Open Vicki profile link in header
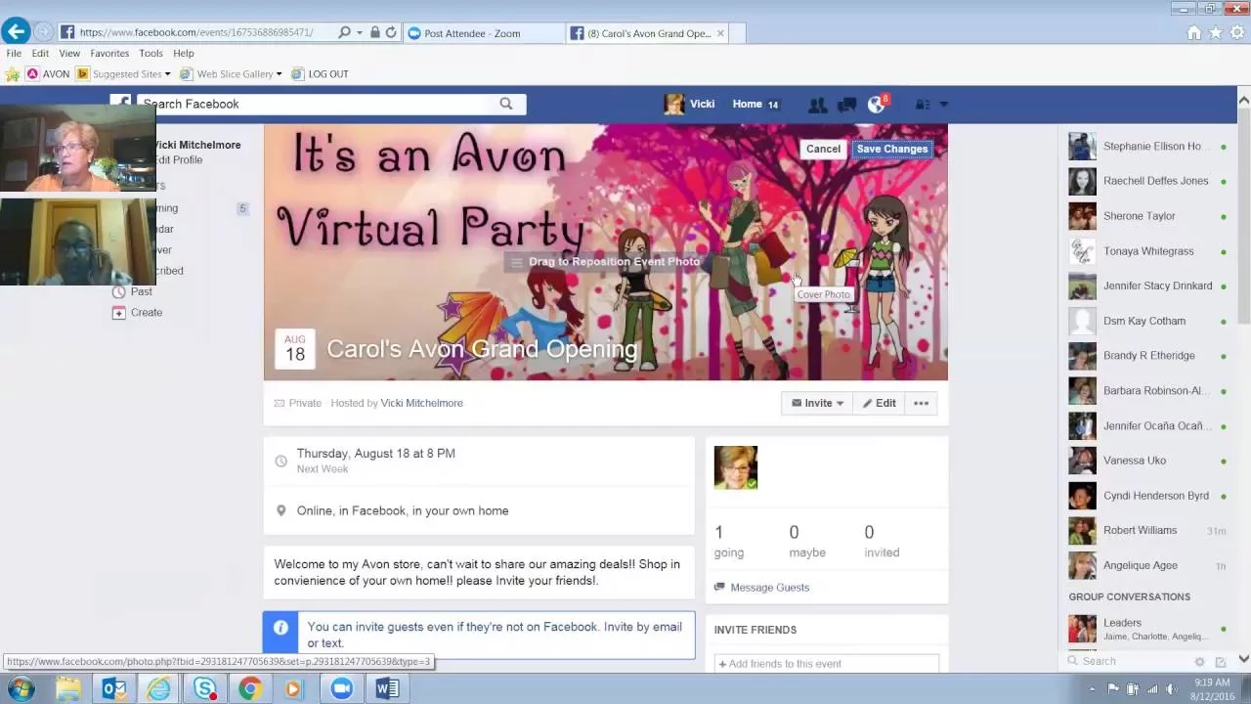 point(690,105)
